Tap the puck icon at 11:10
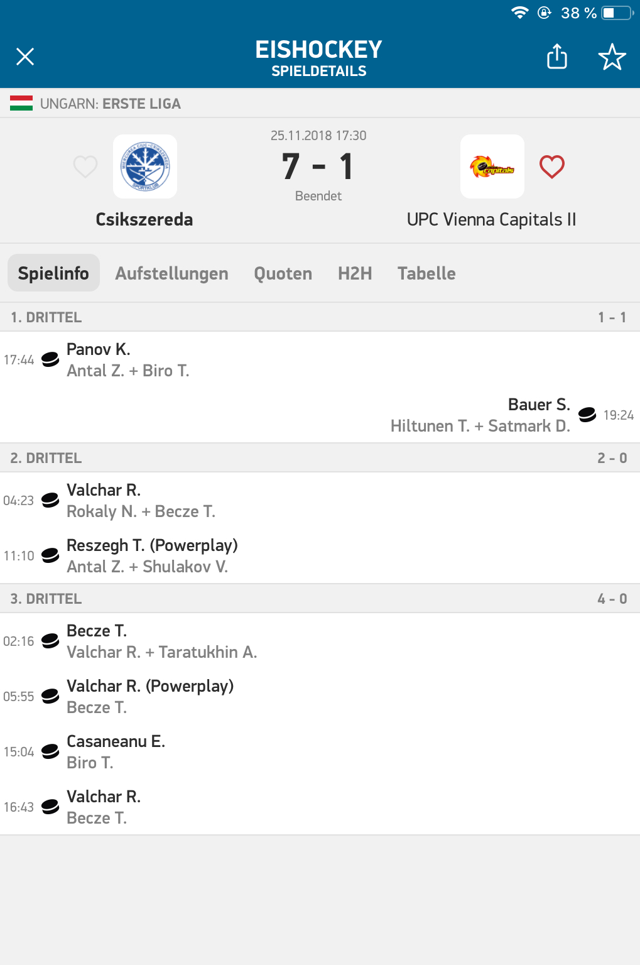Screen dimensions: 640x965 point(50,555)
